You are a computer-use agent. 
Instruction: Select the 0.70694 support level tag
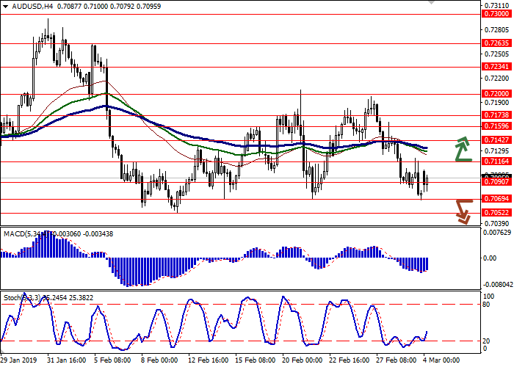tap(496, 199)
